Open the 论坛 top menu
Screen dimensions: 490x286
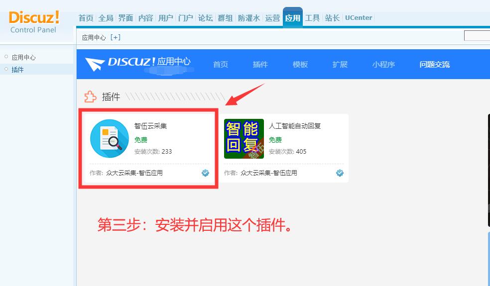click(x=205, y=18)
